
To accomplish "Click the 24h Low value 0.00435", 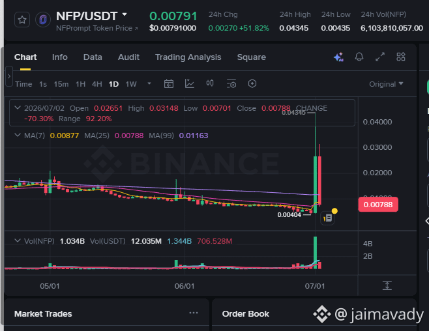I will [335, 28].
